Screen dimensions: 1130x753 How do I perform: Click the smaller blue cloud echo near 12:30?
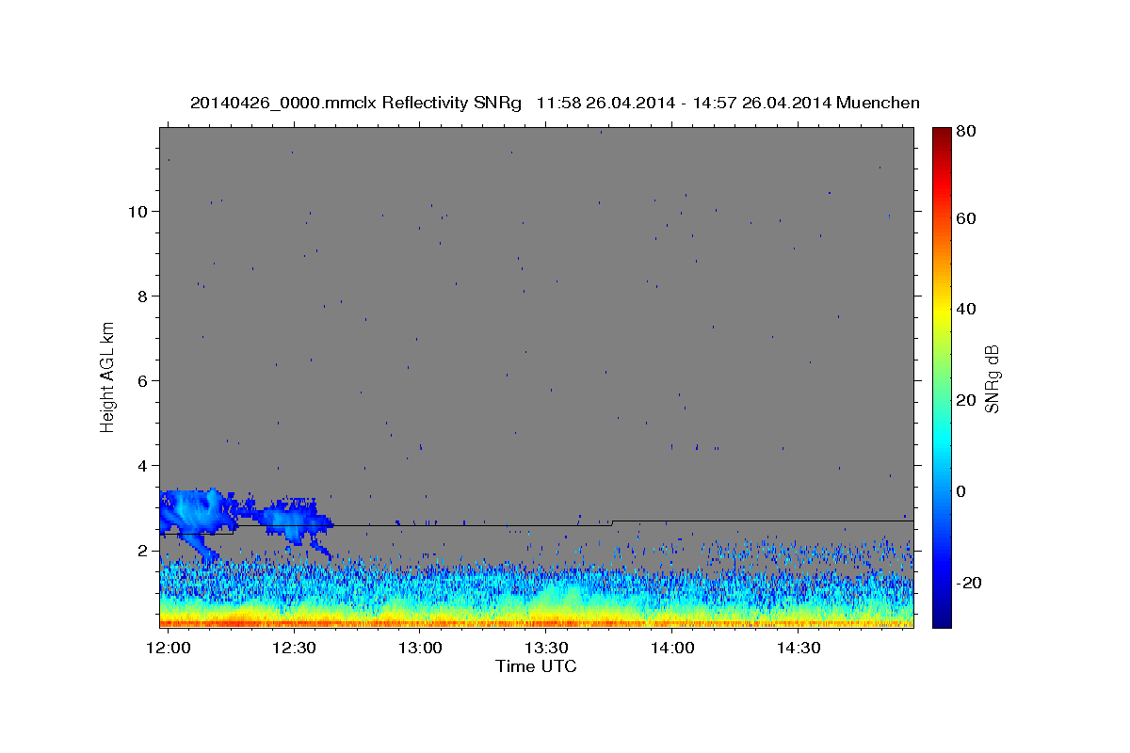tap(294, 521)
